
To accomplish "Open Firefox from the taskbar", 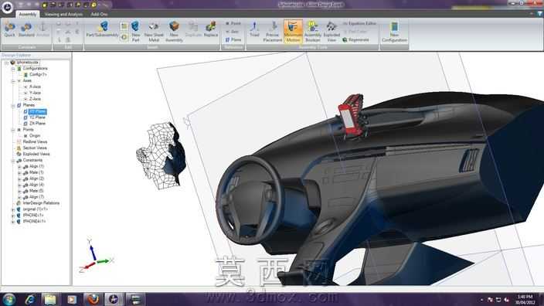I will click(93, 299).
